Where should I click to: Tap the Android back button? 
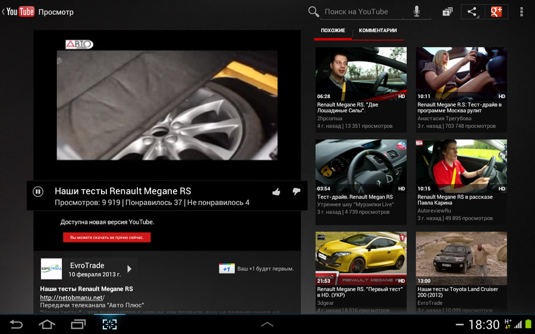click(16, 324)
